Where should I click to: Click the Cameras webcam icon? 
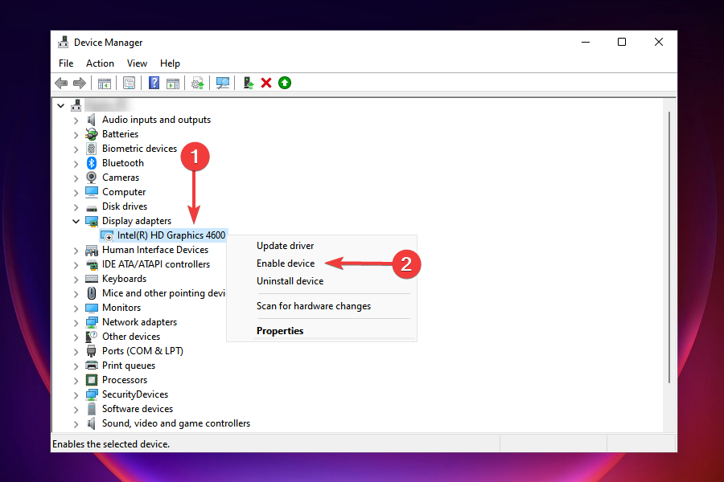[x=92, y=178]
